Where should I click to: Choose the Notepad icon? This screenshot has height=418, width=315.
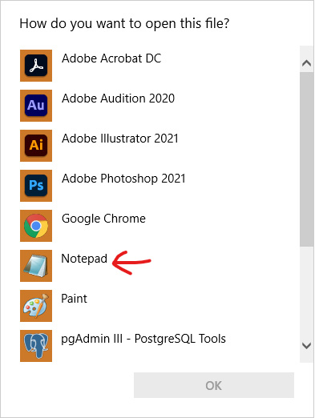[x=36, y=266]
